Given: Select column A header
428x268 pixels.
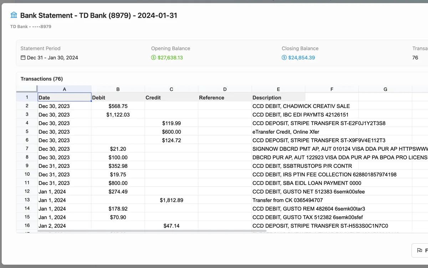Looking at the screenshot, I should tap(64, 89).
